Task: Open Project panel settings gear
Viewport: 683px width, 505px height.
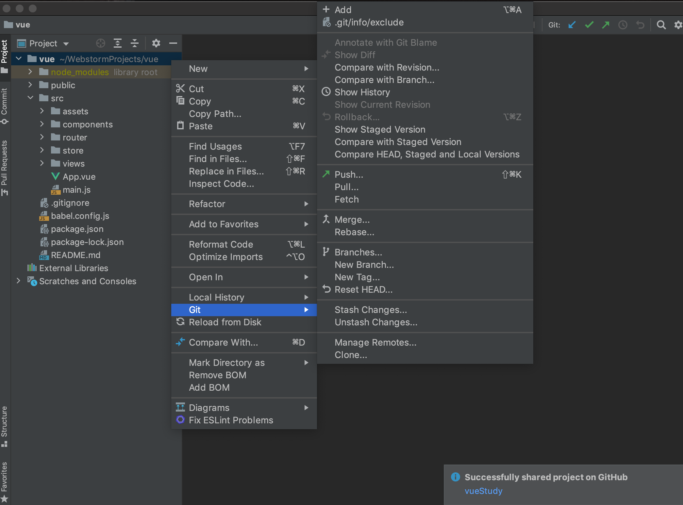Action: [x=156, y=43]
